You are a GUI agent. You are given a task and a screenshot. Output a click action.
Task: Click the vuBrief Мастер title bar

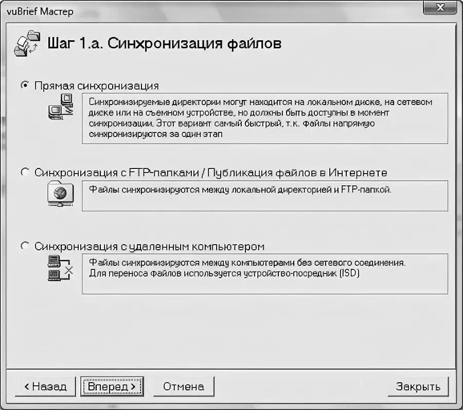point(212,11)
